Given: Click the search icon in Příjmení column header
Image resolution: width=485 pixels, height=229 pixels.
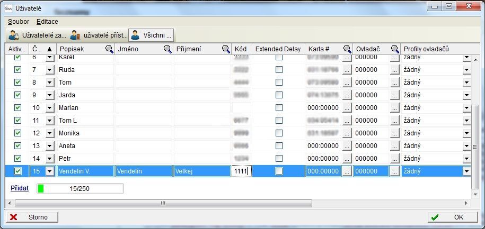Looking at the screenshot, I should point(225,49).
